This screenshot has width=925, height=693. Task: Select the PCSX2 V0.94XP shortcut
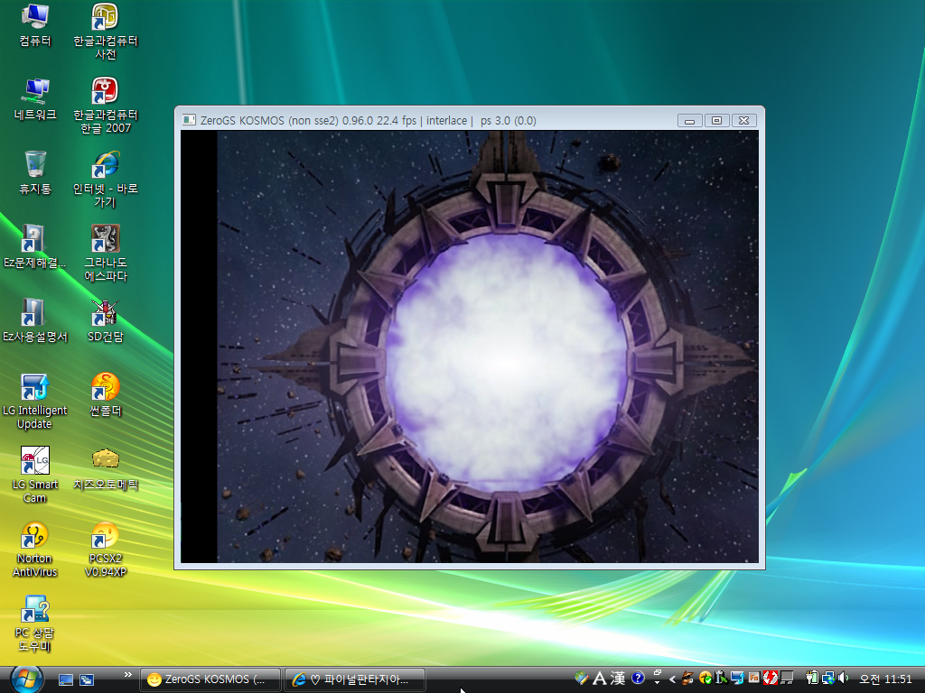point(105,550)
